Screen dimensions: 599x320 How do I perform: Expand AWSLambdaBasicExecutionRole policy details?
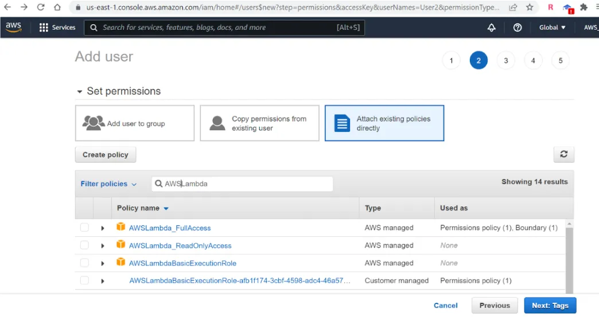click(102, 263)
